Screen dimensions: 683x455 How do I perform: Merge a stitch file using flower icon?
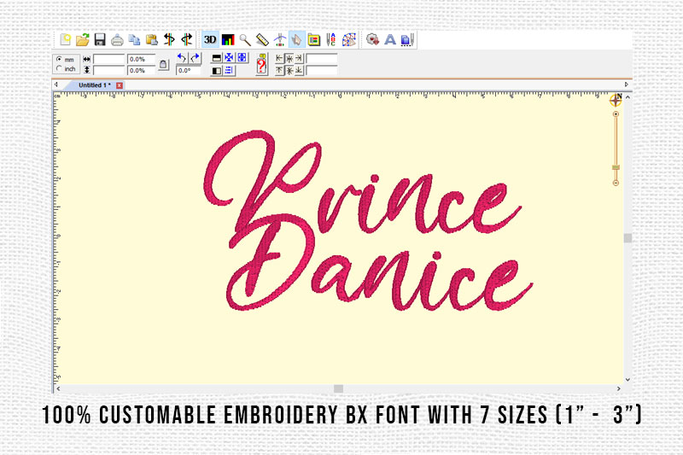[x=372, y=39]
